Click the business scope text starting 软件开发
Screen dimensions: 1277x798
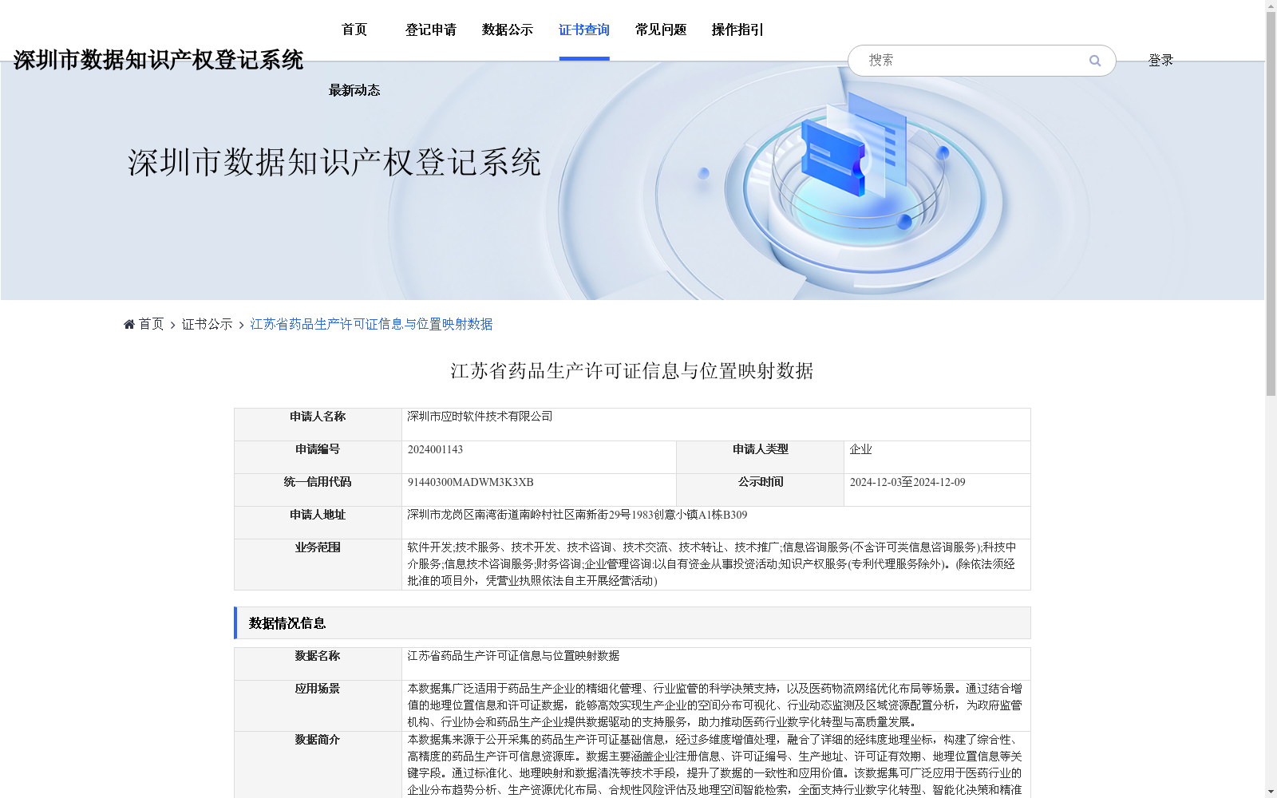(x=711, y=564)
